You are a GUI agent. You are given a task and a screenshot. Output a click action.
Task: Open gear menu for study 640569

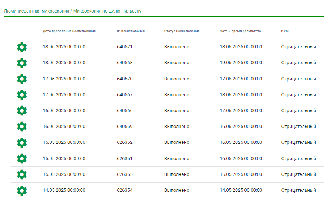pos(22,127)
